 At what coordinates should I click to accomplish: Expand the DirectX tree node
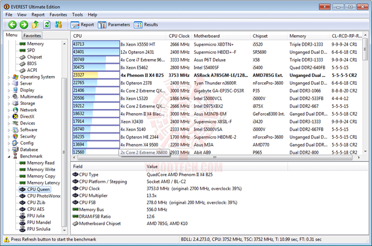(x=9, y=117)
